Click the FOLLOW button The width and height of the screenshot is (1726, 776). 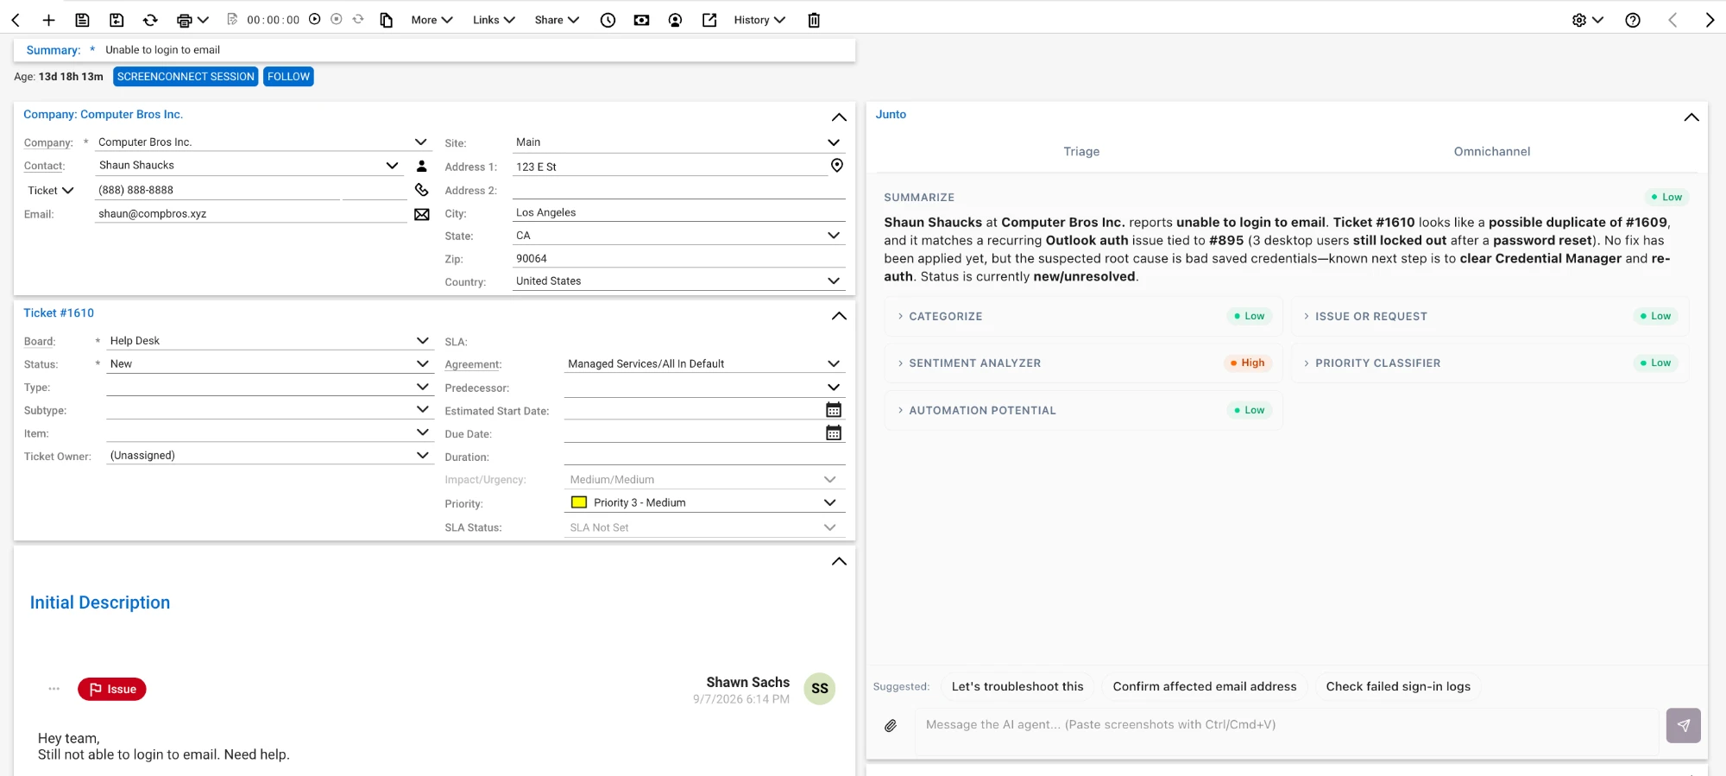288,77
